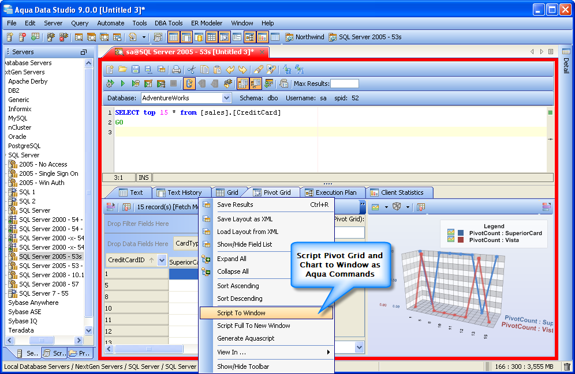Select SQL Server 2008 - 57 in server tree
Image resolution: width=575 pixels, height=374 pixels.
click(x=48, y=284)
